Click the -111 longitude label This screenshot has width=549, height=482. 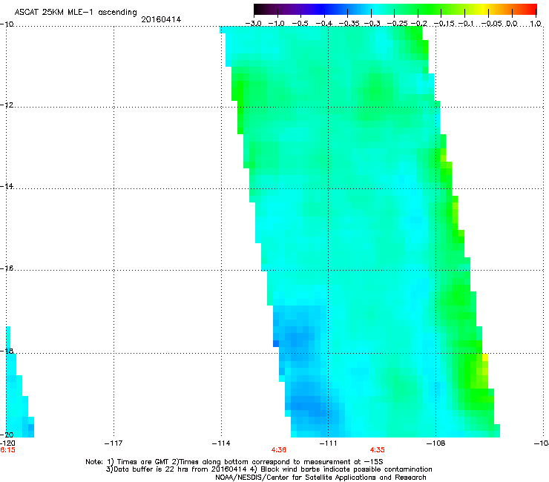[328, 443]
